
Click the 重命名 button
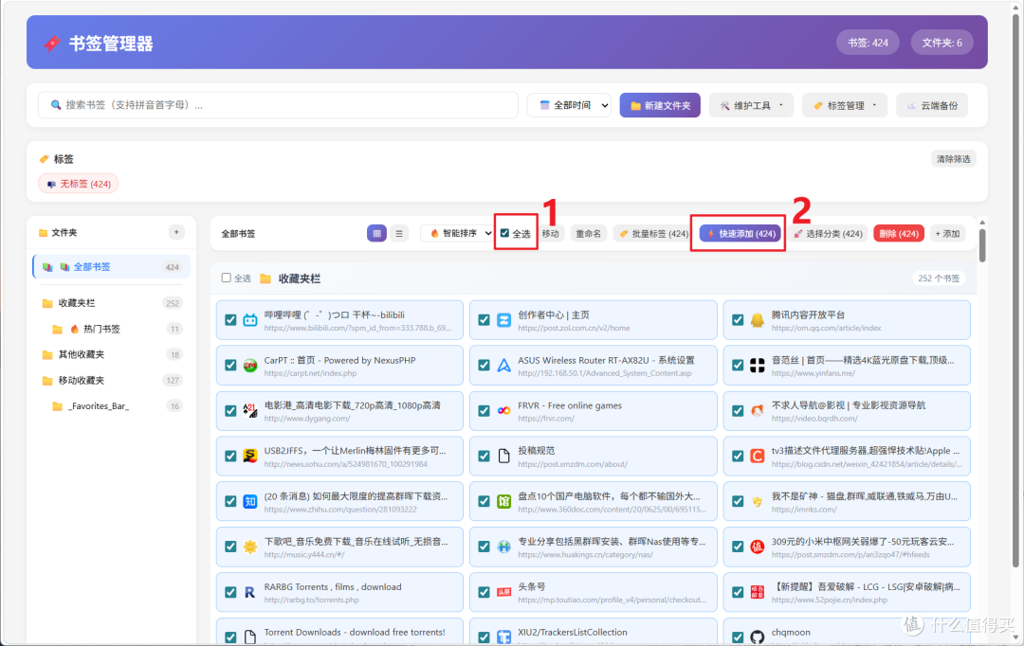pos(589,234)
